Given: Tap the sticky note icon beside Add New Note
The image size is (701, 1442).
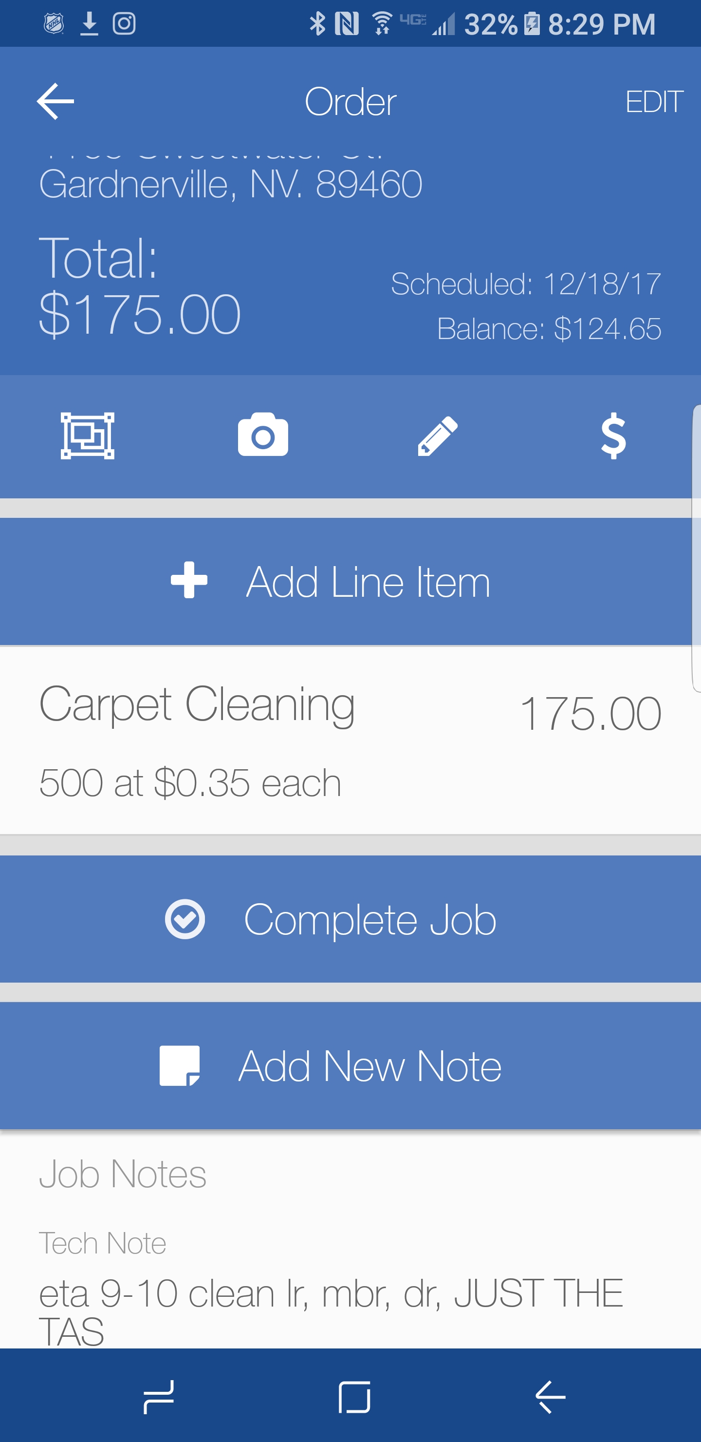Looking at the screenshot, I should [x=179, y=1066].
